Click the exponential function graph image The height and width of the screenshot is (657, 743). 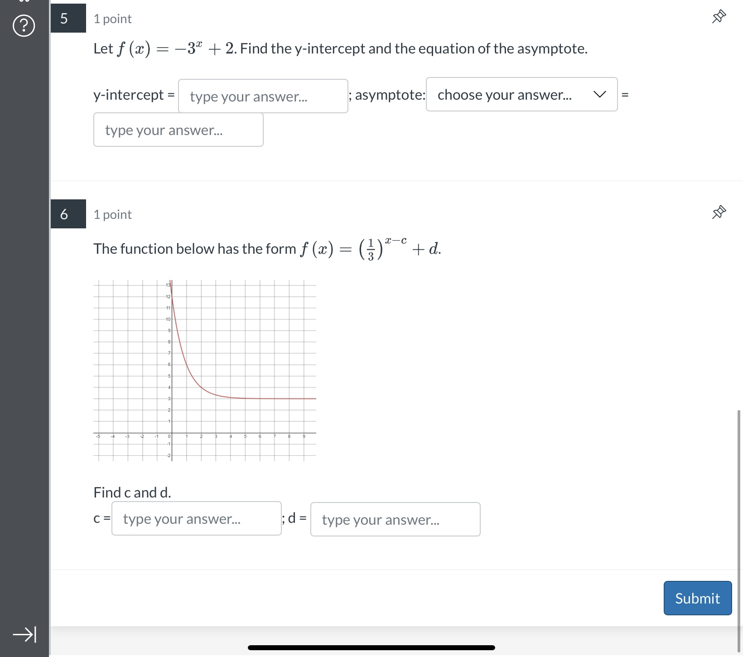click(x=205, y=369)
